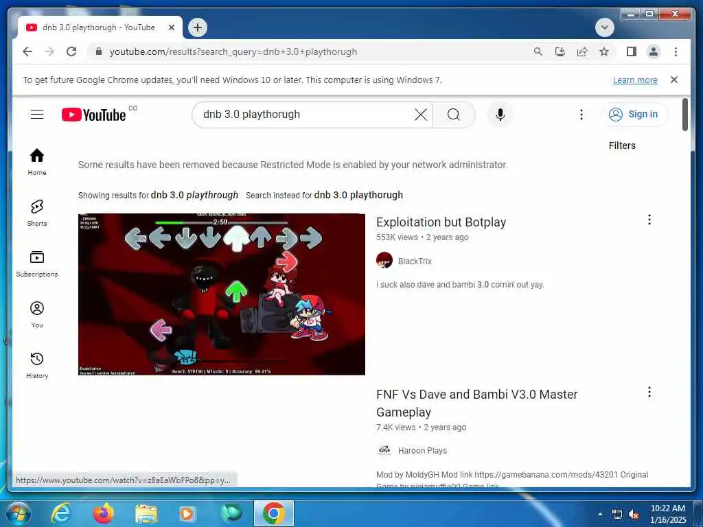Click the install app icon in address bar
Screen dimensions: 703x527
560,51
